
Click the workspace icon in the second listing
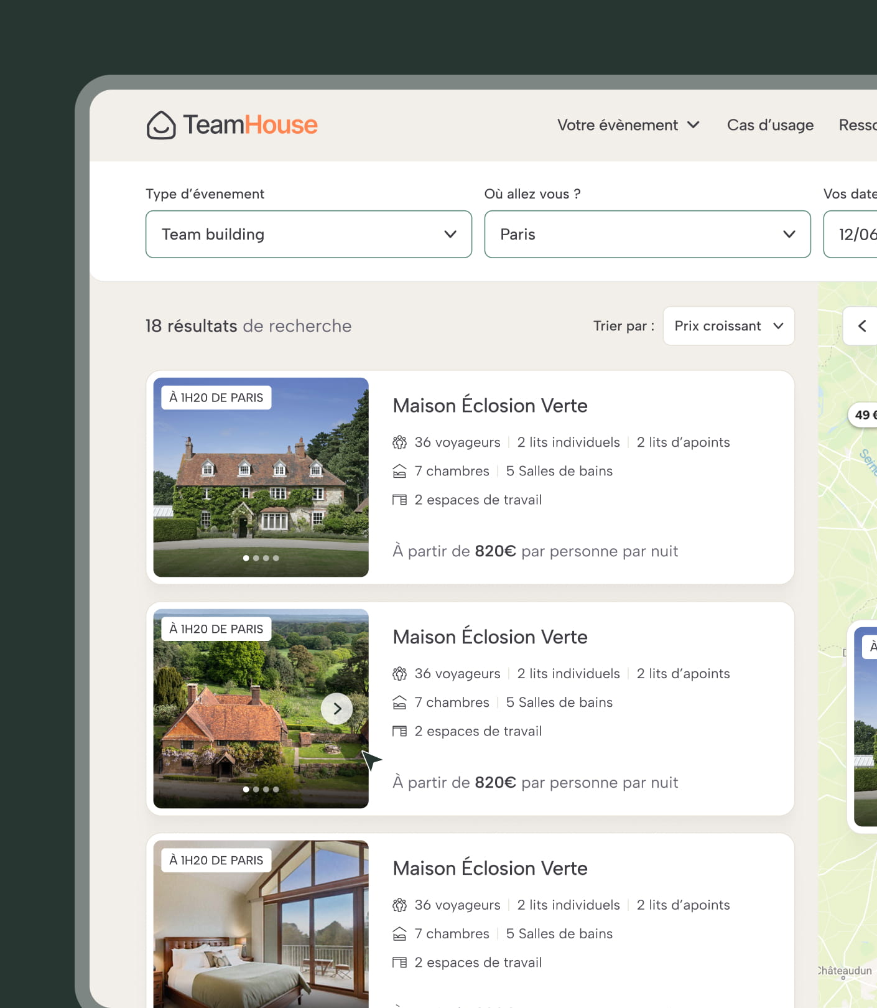coord(399,731)
